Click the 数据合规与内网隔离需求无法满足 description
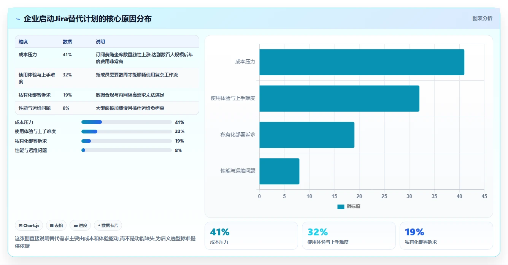This screenshot has width=508, height=265. pos(130,95)
